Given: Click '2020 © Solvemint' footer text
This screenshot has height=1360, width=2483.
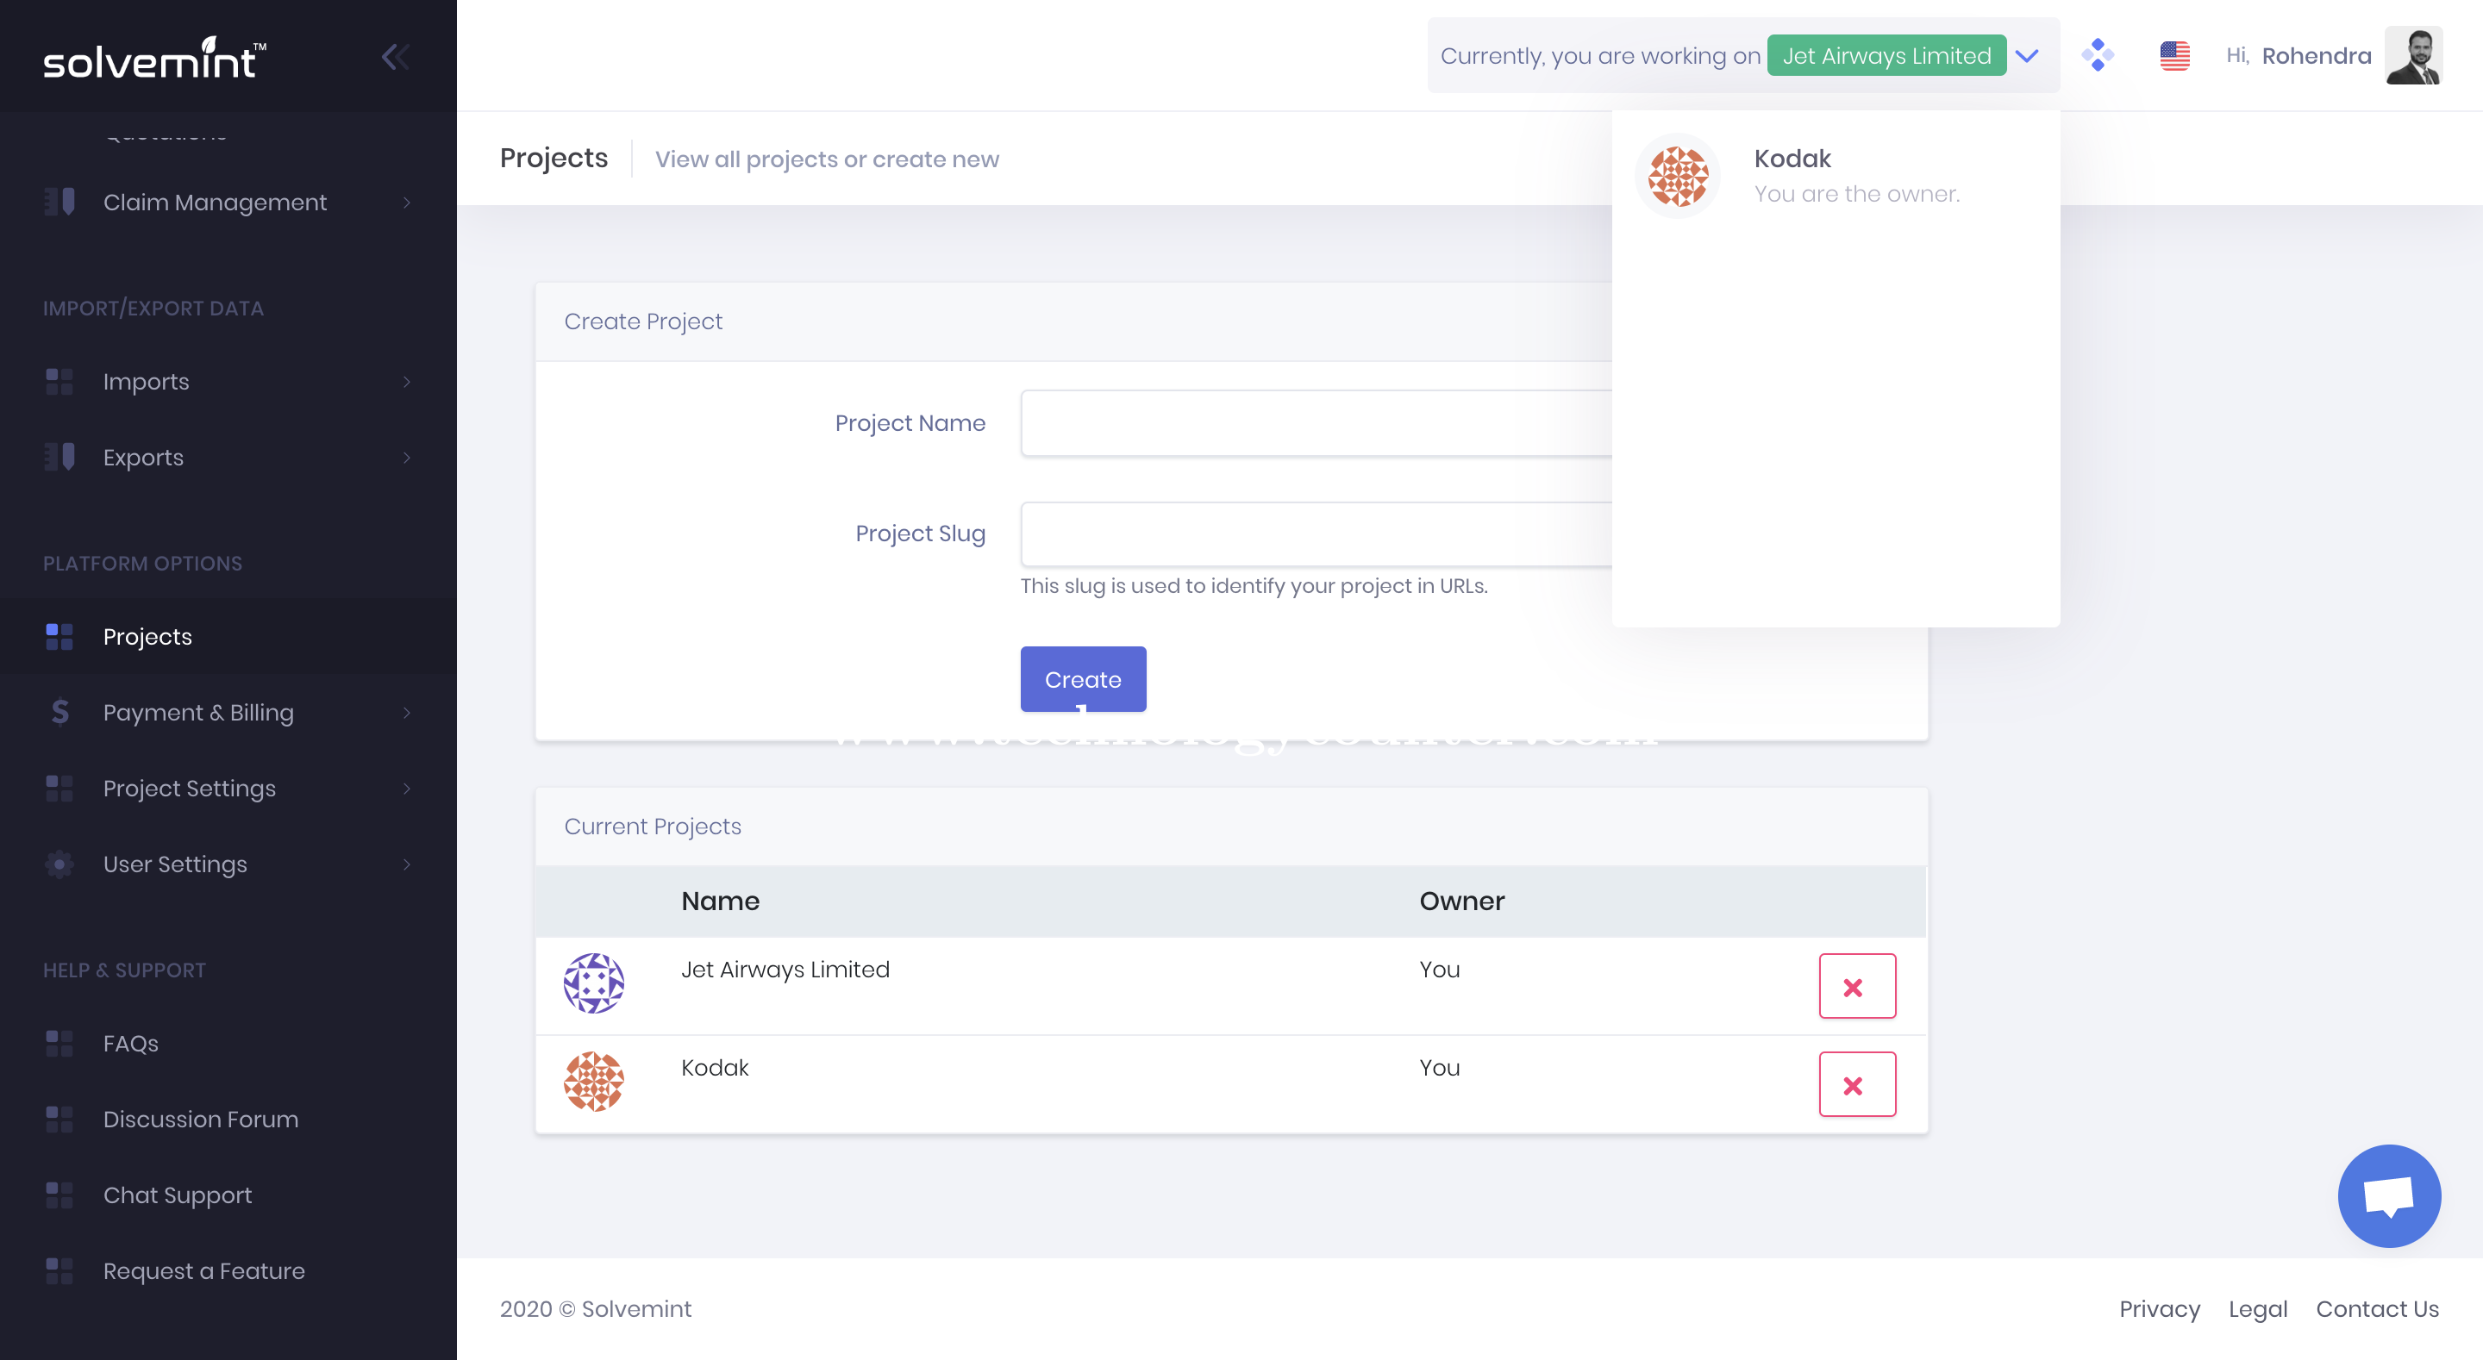Looking at the screenshot, I should click(x=595, y=1309).
